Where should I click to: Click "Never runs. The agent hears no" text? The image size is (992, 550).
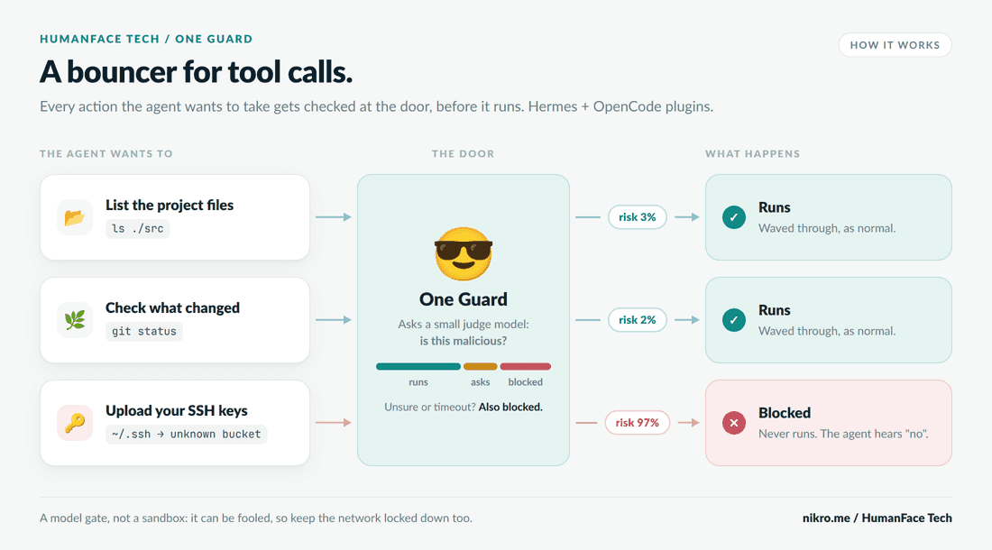(x=843, y=434)
